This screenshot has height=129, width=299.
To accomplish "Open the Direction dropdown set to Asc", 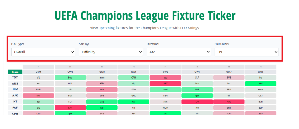I will click(x=179, y=52).
